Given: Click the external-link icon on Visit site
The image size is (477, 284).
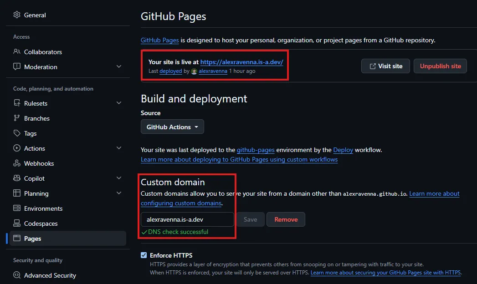Looking at the screenshot, I should (373, 66).
